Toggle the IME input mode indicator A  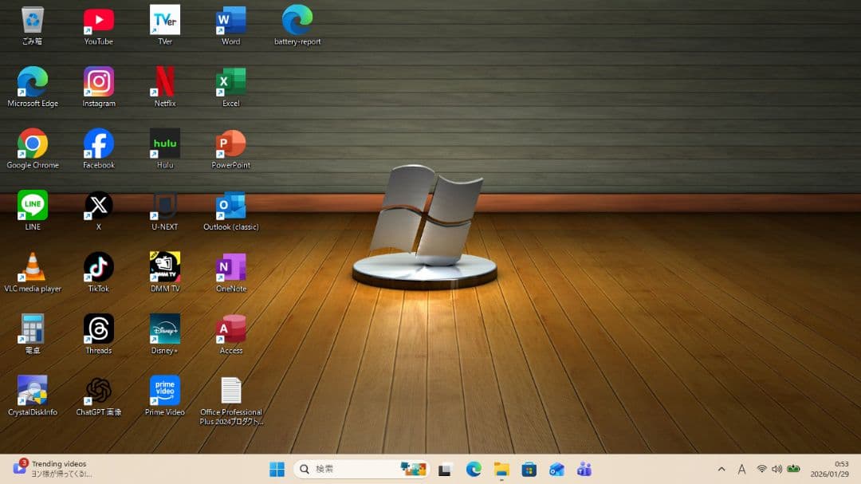(741, 470)
